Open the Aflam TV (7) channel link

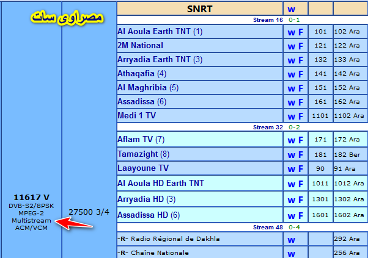click(141, 140)
